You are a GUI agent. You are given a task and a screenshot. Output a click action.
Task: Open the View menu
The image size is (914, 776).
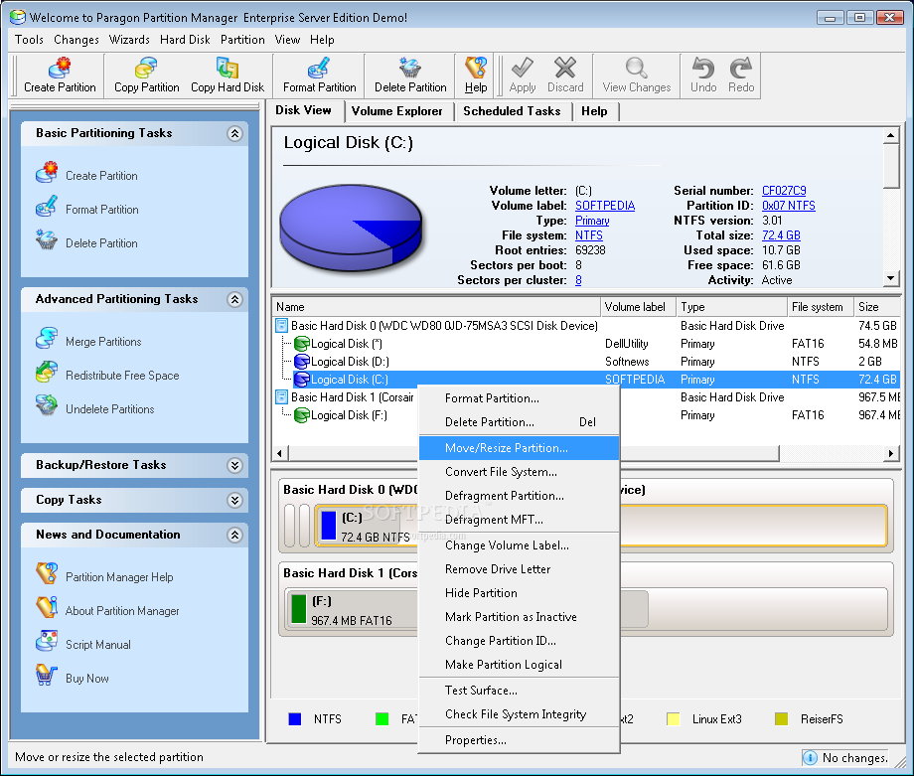coord(287,40)
